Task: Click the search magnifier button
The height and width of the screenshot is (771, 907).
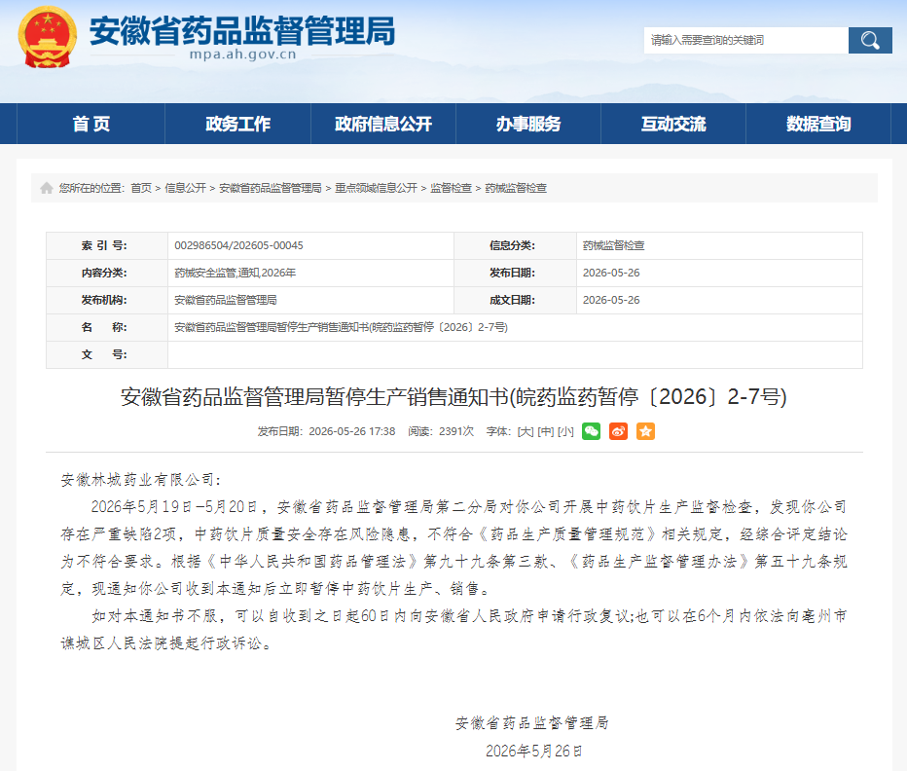Action: click(870, 41)
